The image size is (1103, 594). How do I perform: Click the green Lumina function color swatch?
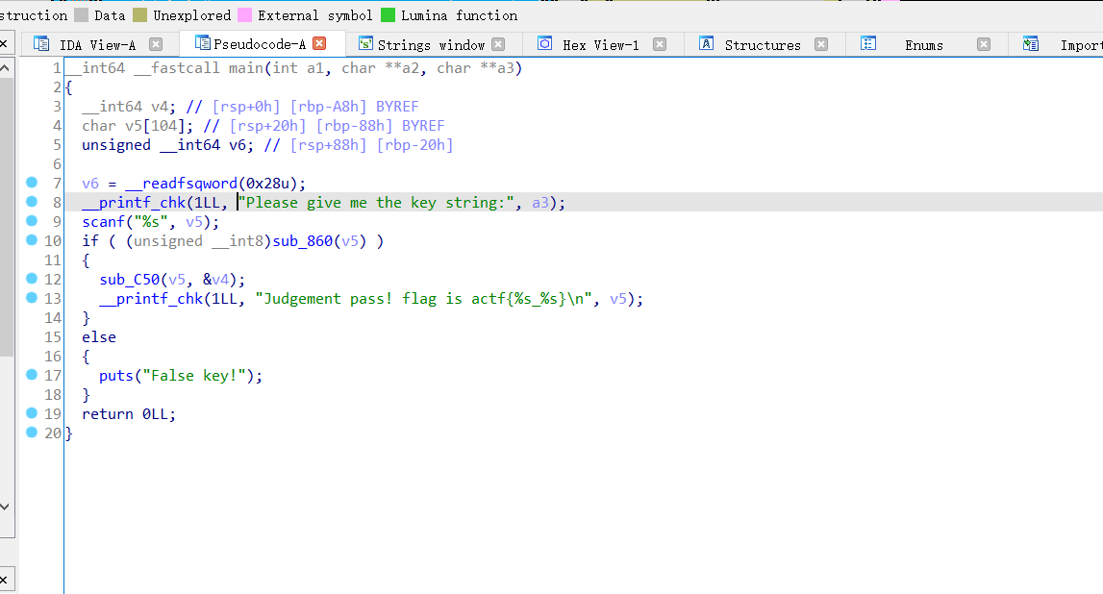click(389, 15)
